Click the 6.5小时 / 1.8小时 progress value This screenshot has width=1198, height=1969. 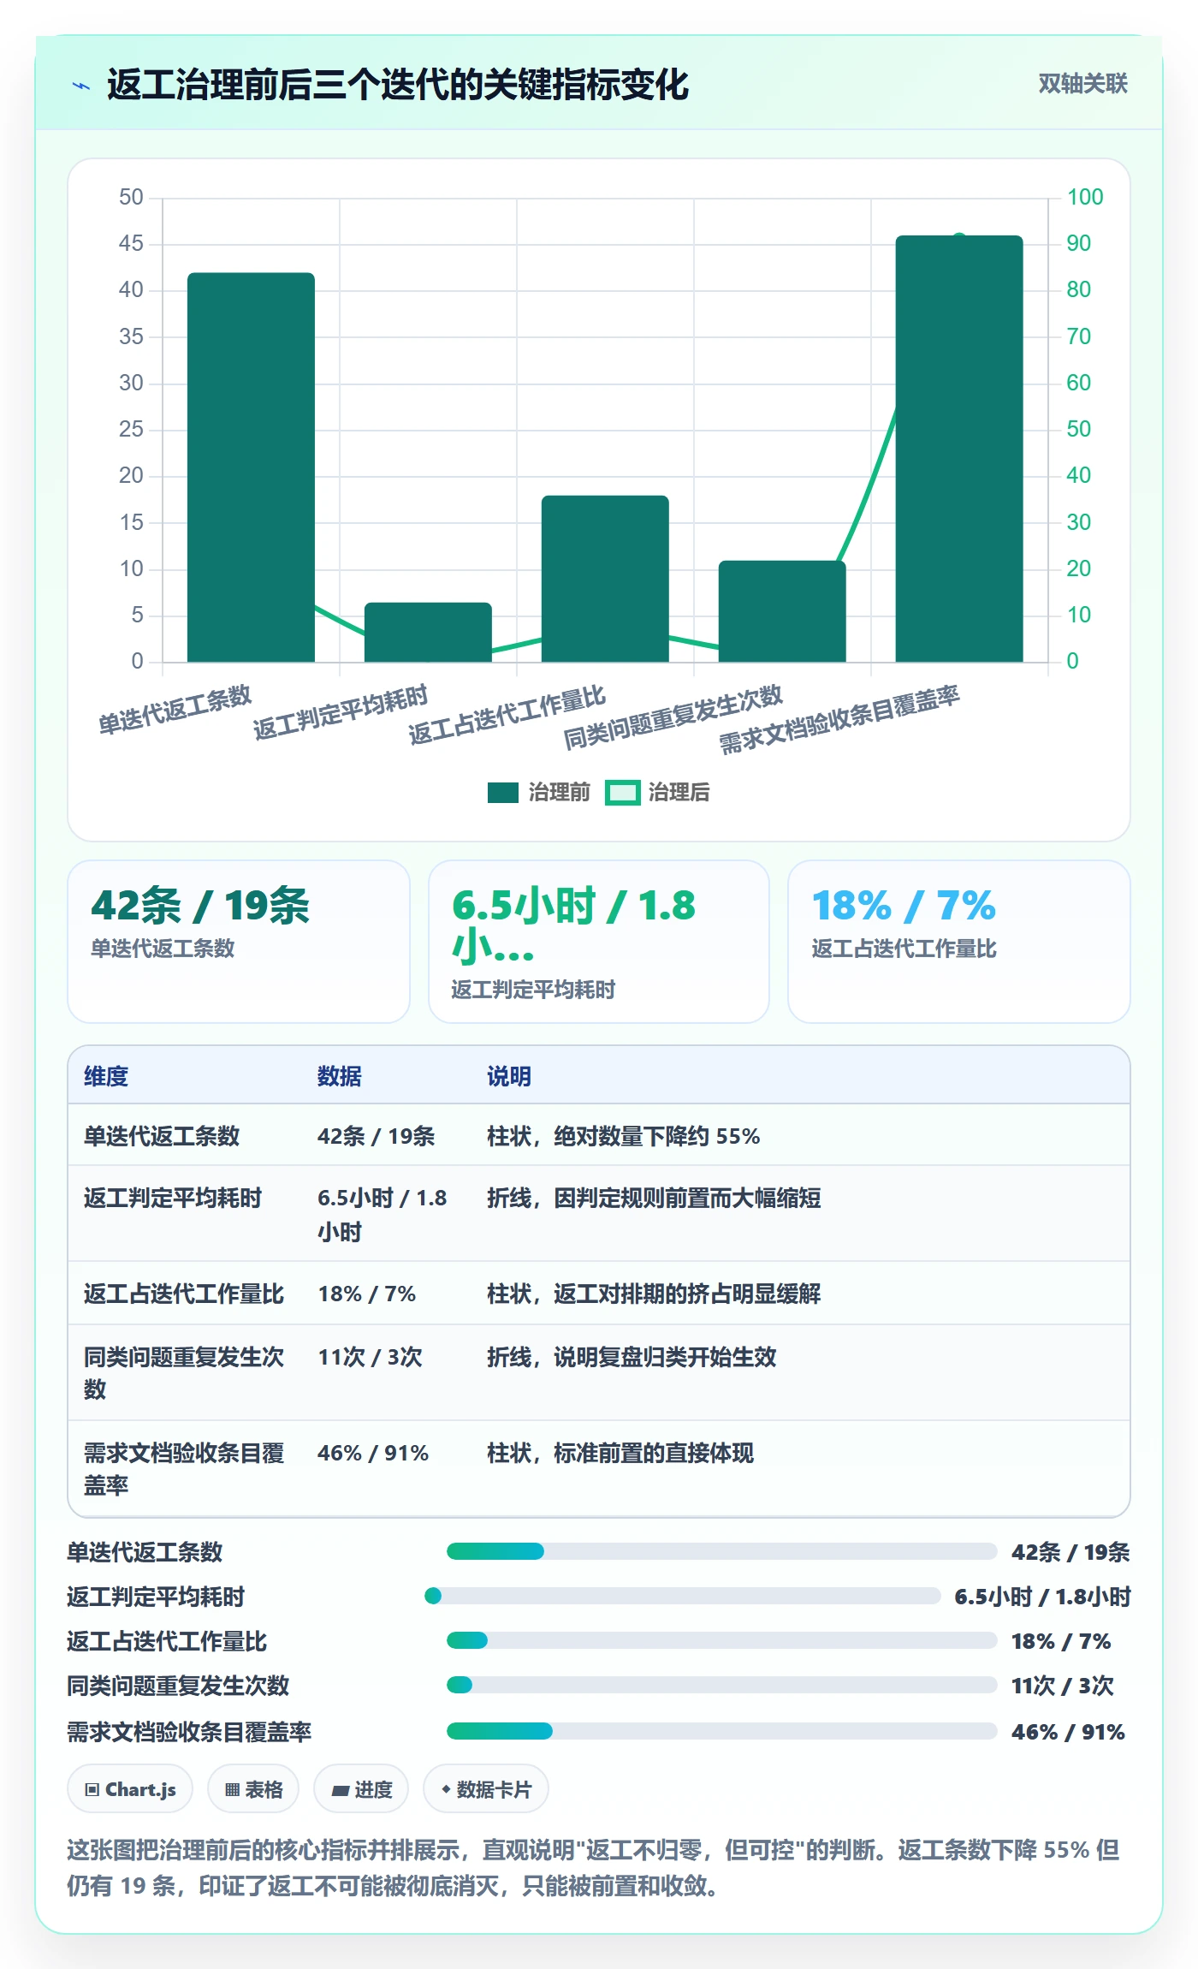pos(1043,1597)
